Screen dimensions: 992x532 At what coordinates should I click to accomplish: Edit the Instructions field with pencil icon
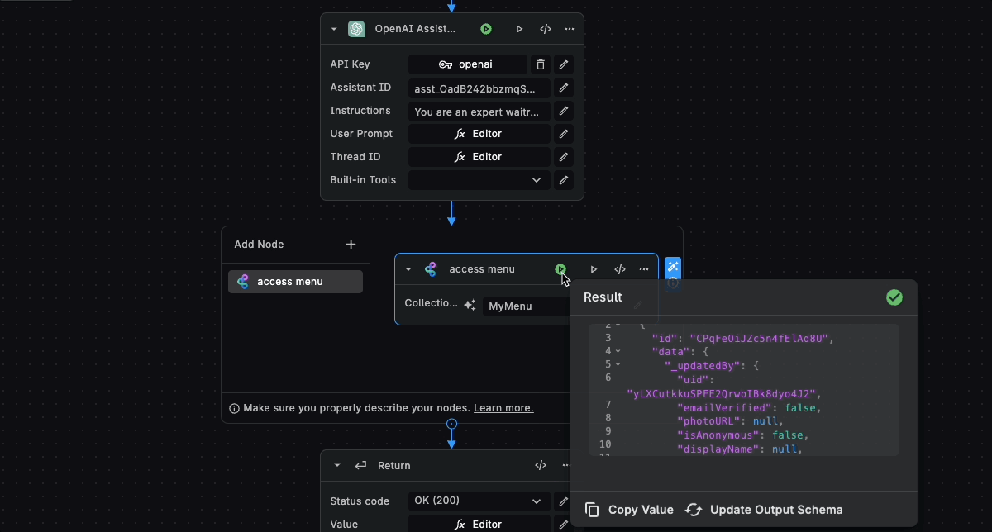click(563, 111)
